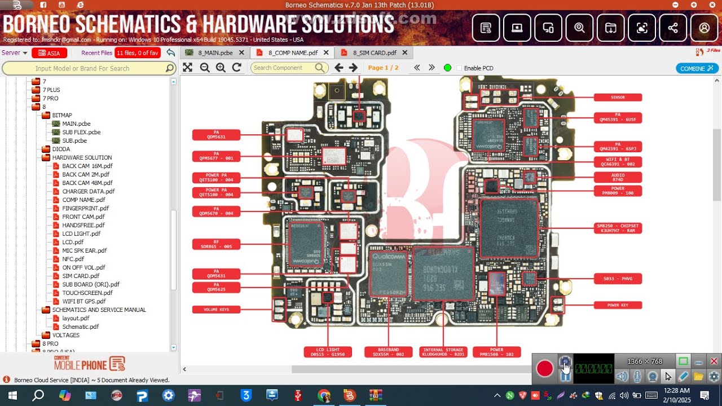Click the recorder pencil annotate icon

683,376
